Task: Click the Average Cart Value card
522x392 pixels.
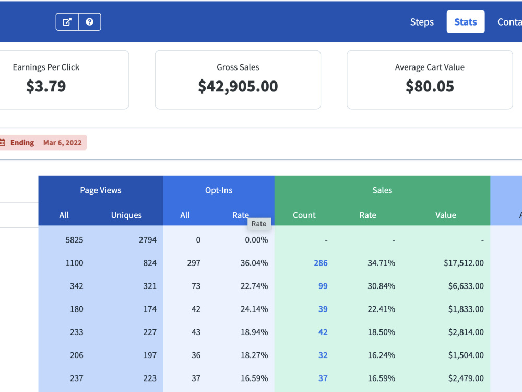Action: (x=430, y=79)
